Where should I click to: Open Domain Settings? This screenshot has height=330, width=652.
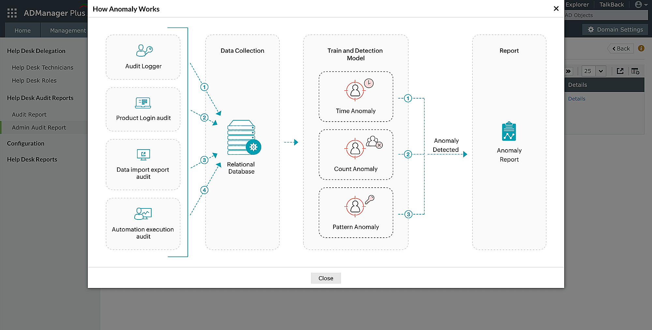pyautogui.click(x=615, y=29)
